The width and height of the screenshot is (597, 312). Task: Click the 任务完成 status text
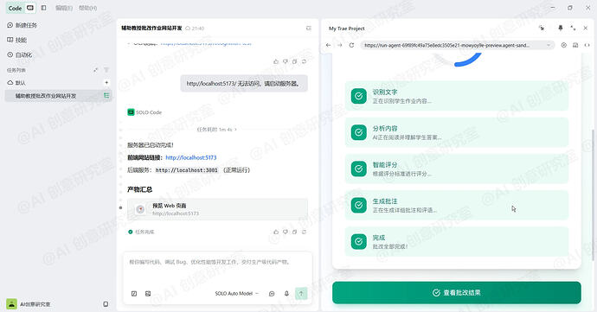click(x=144, y=232)
